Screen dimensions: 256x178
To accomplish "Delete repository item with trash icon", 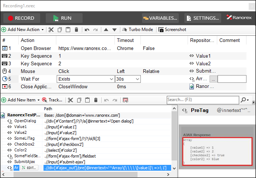I will [96, 100].
